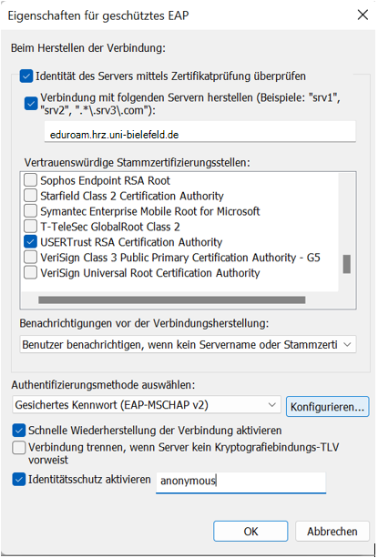Select VeriSign Class 3 Public Primary G5 certificate
Image resolution: width=378 pixels, height=558 pixels.
pyautogui.click(x=30, y=257)
